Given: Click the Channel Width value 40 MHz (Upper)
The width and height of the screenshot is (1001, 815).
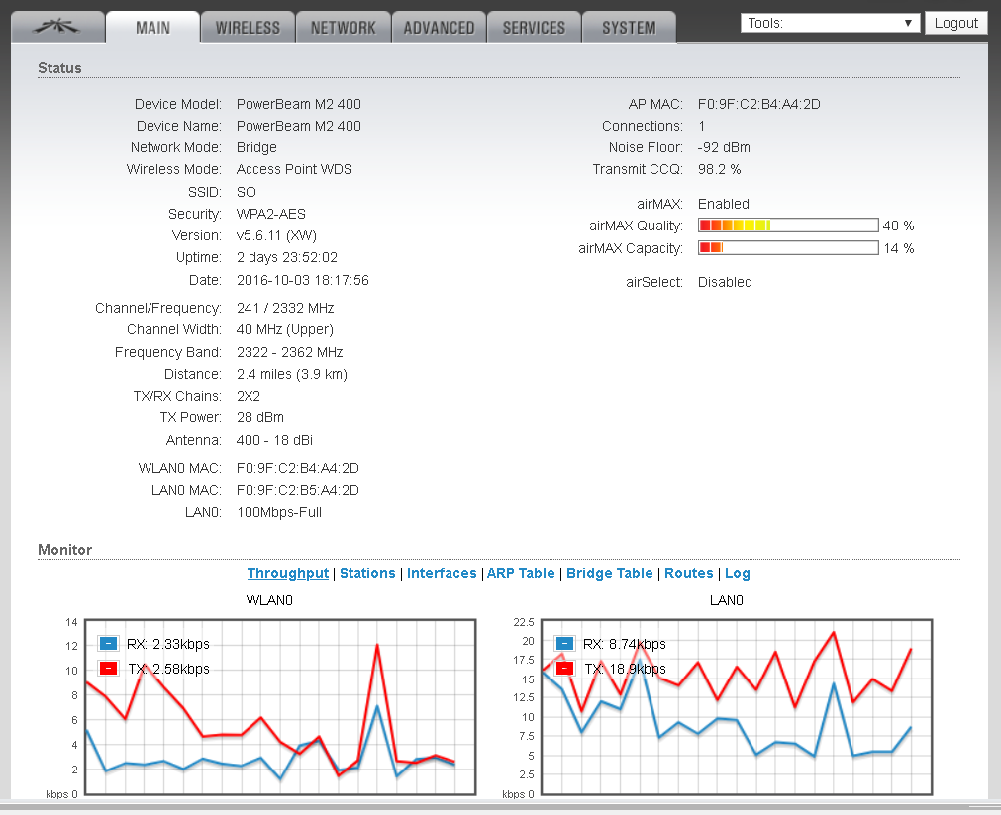Looking at the screenshot, I should [285, 329].
